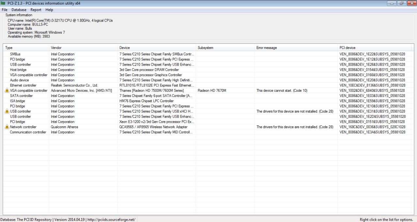Select the Host bridge row
This screenshot has width=417, height=222.
(207, 70)
